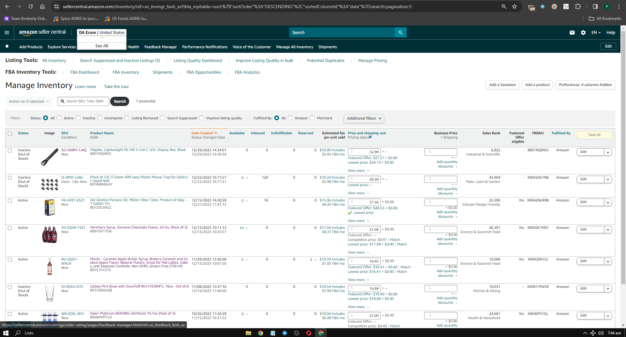
Task: Click the magnifier search button in header
Action: [400, 33]
